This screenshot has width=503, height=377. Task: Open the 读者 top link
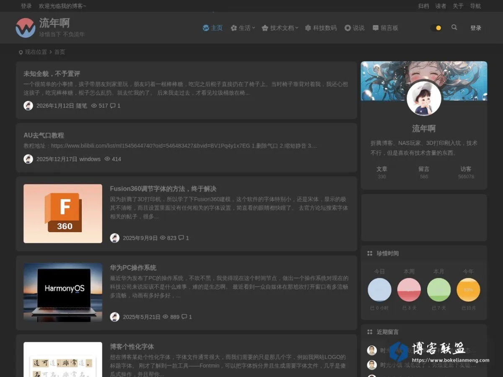click(441, 6)
